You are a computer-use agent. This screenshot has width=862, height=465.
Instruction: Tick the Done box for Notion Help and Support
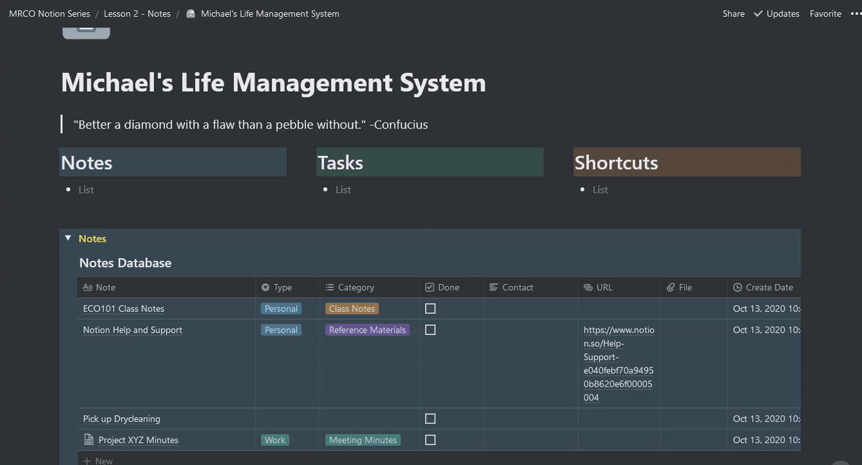click(430, 330)
